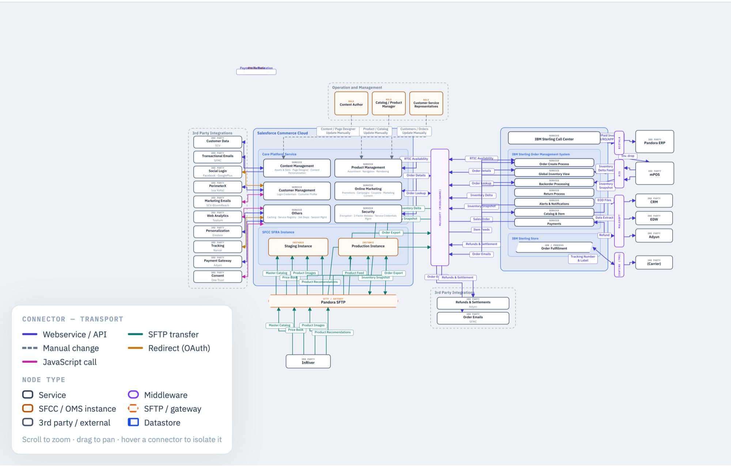Click the Centiro (TMS) middleware node

coord(619,265)
